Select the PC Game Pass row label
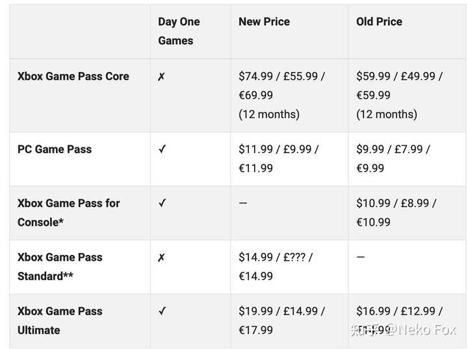 click(55, 149)
